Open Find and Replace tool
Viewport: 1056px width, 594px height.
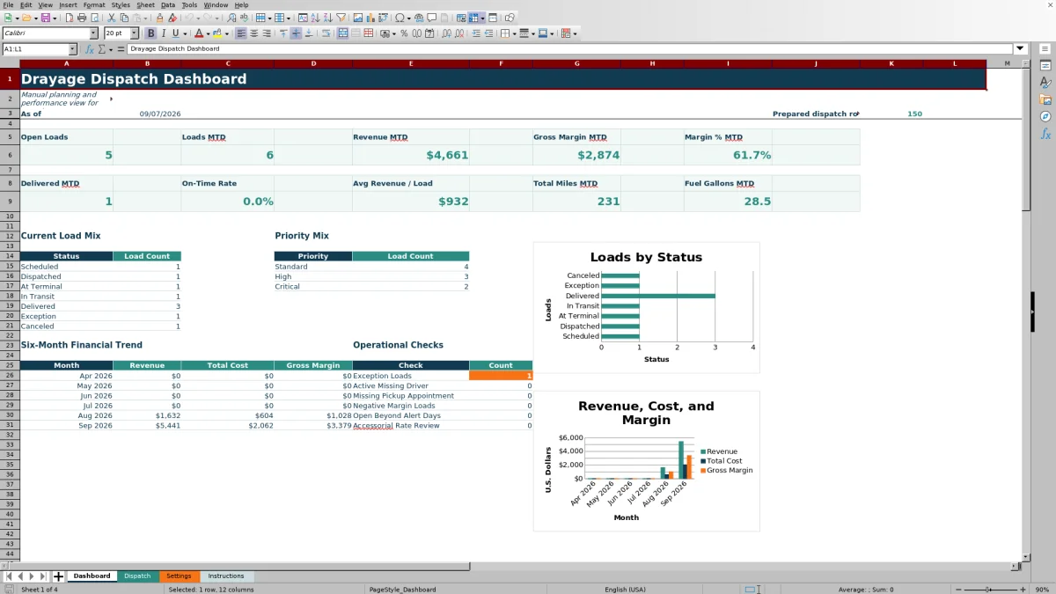point(231,18)
